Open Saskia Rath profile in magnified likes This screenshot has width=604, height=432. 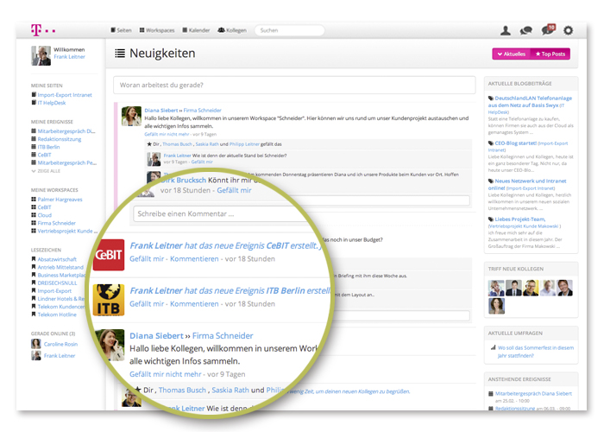point(230,390)
